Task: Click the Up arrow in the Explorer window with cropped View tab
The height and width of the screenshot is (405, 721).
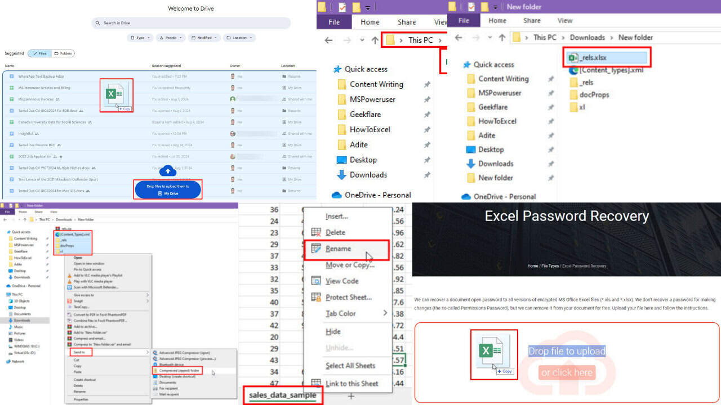Action: [375, 40]
